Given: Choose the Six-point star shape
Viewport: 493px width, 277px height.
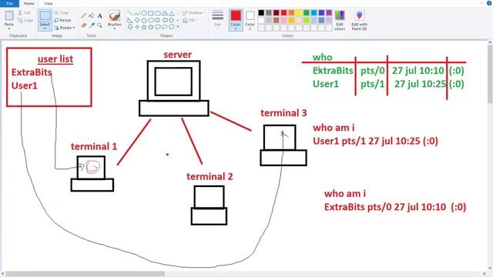Looking at the screenshot, I should pos(151,27).
